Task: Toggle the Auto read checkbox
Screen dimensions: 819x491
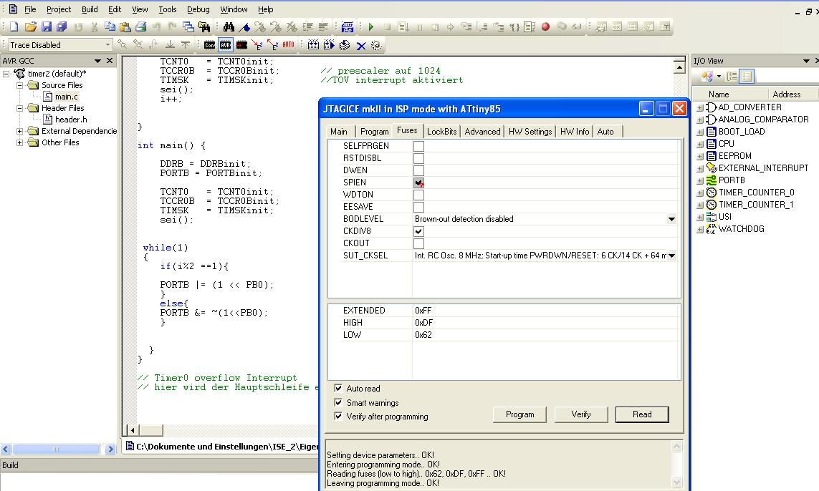Action: click(x=338, y=388)
